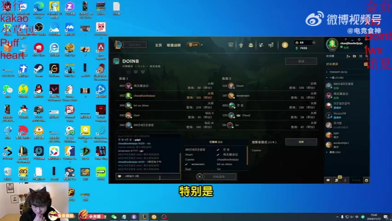This screenshot has height=221, width=392.
Task: Toggle the checkmark next to 烟天展龙记 invite
Action: click(x=218, y=155)
